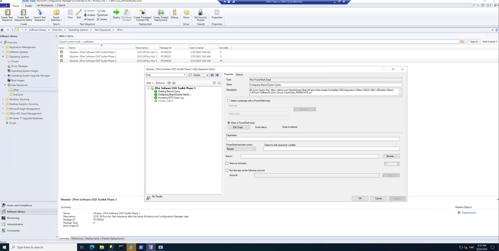The width and height of the screenshot is (499, 251).
Task: Click the Browse button beside Start in
Action: (x=391, y=156)
